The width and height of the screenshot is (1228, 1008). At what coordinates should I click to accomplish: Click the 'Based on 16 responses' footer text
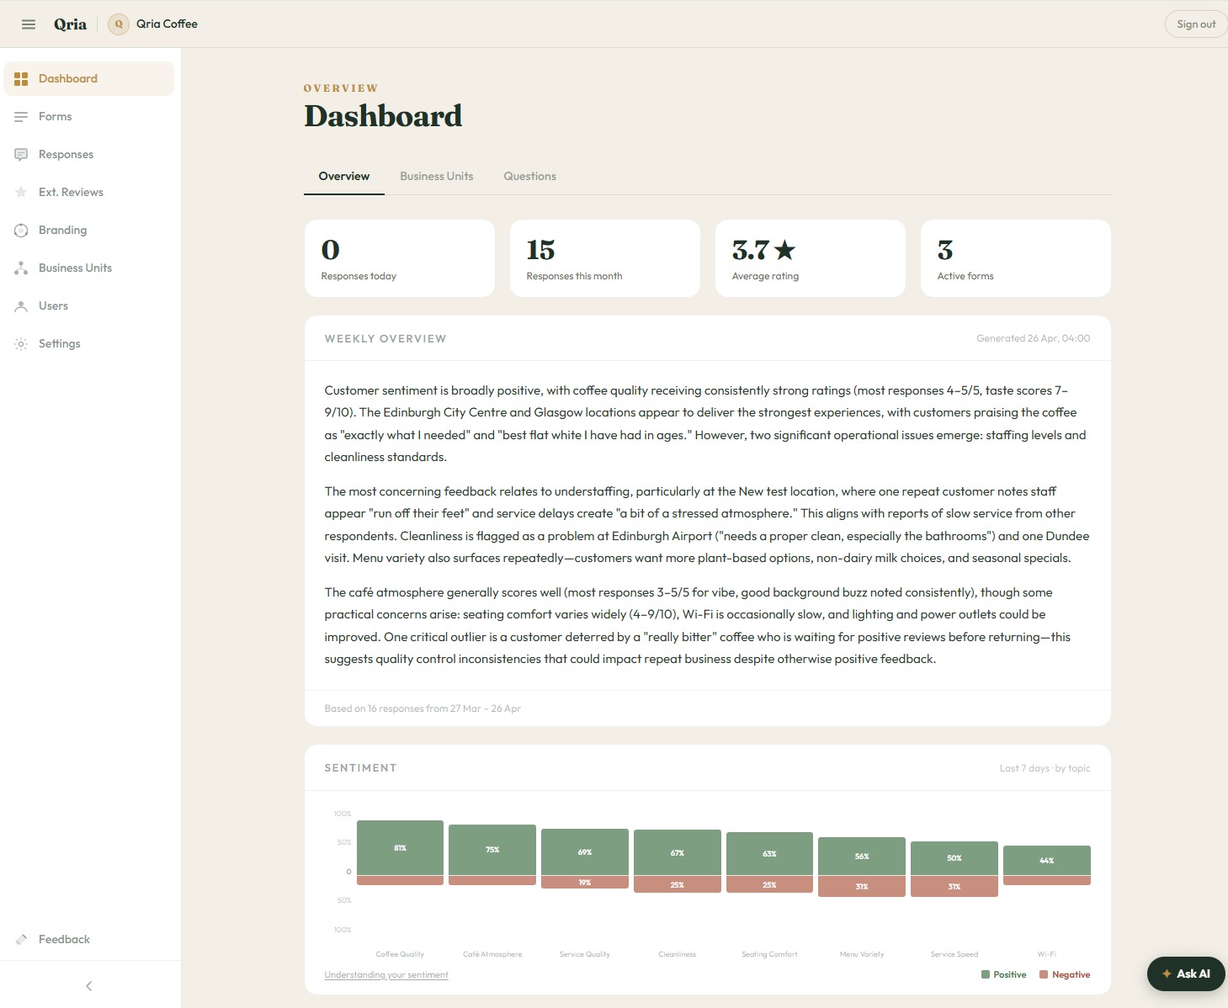click(423, 708)
